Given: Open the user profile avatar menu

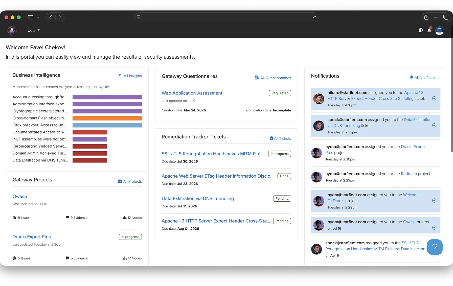Looking at the screenshot, I should tap(440, 31).
